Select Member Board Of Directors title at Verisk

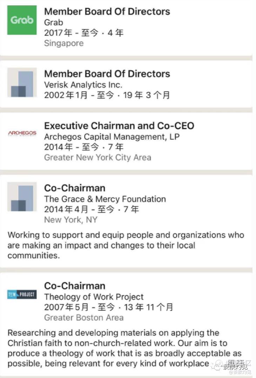tap(107, 74)
